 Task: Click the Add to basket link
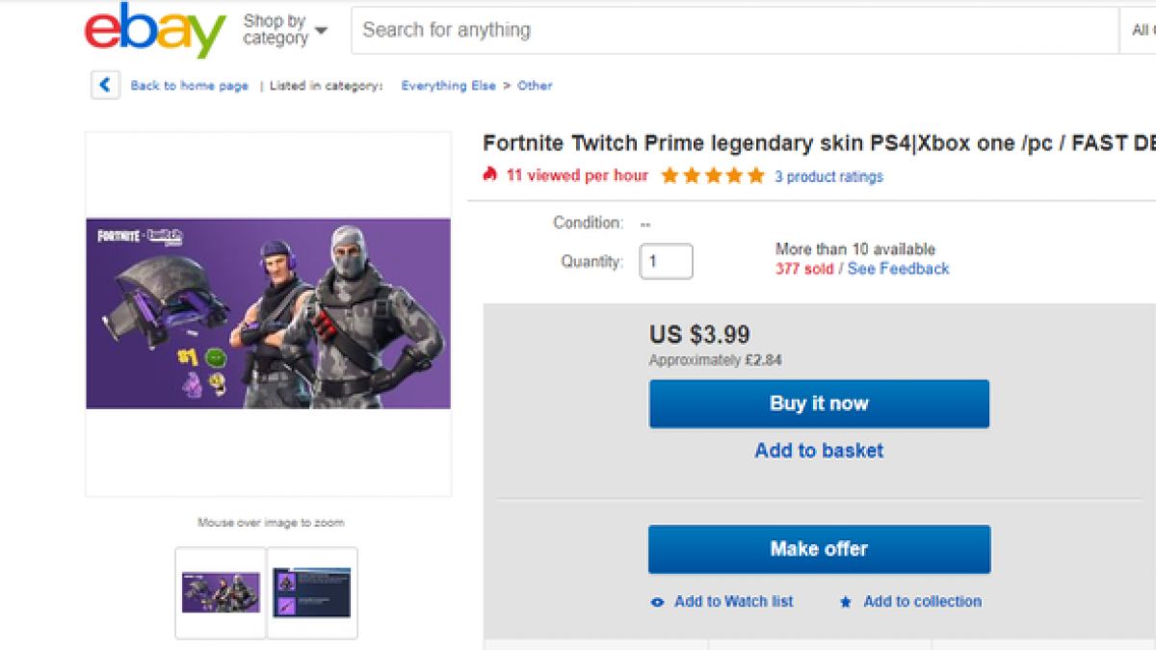point(819,450)
